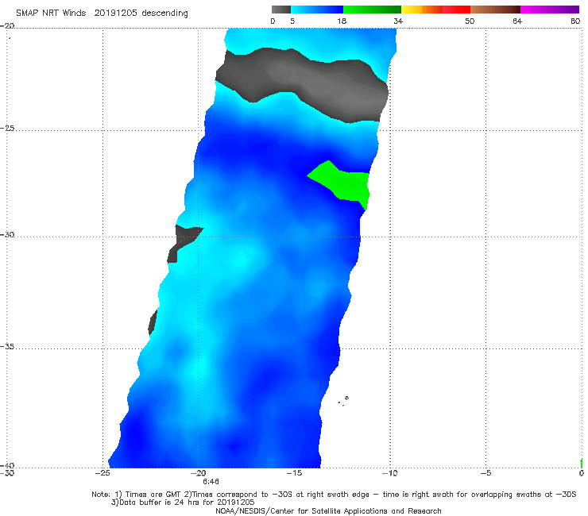Screen dimensions: 588x516
Task: Select the title "SMAP NRT Winds 20191205 descending"
Action: point(102,13)
